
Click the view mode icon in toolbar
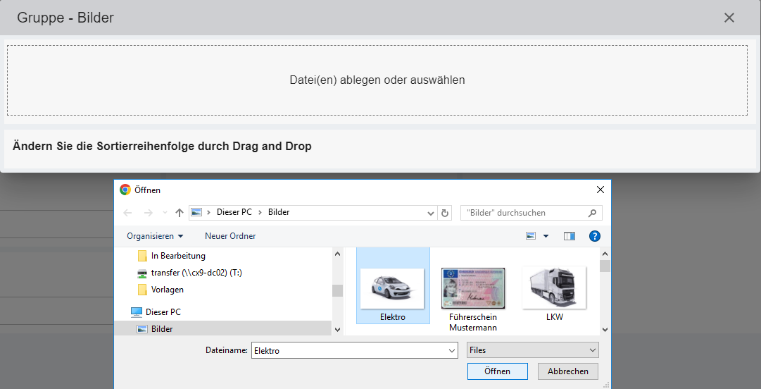[532, 236]
